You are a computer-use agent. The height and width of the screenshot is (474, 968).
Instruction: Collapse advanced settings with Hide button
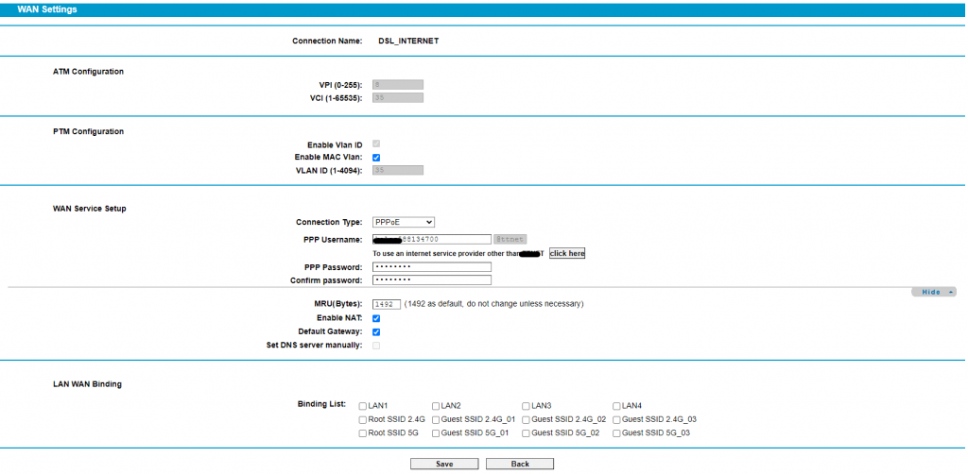click(933, 292)
